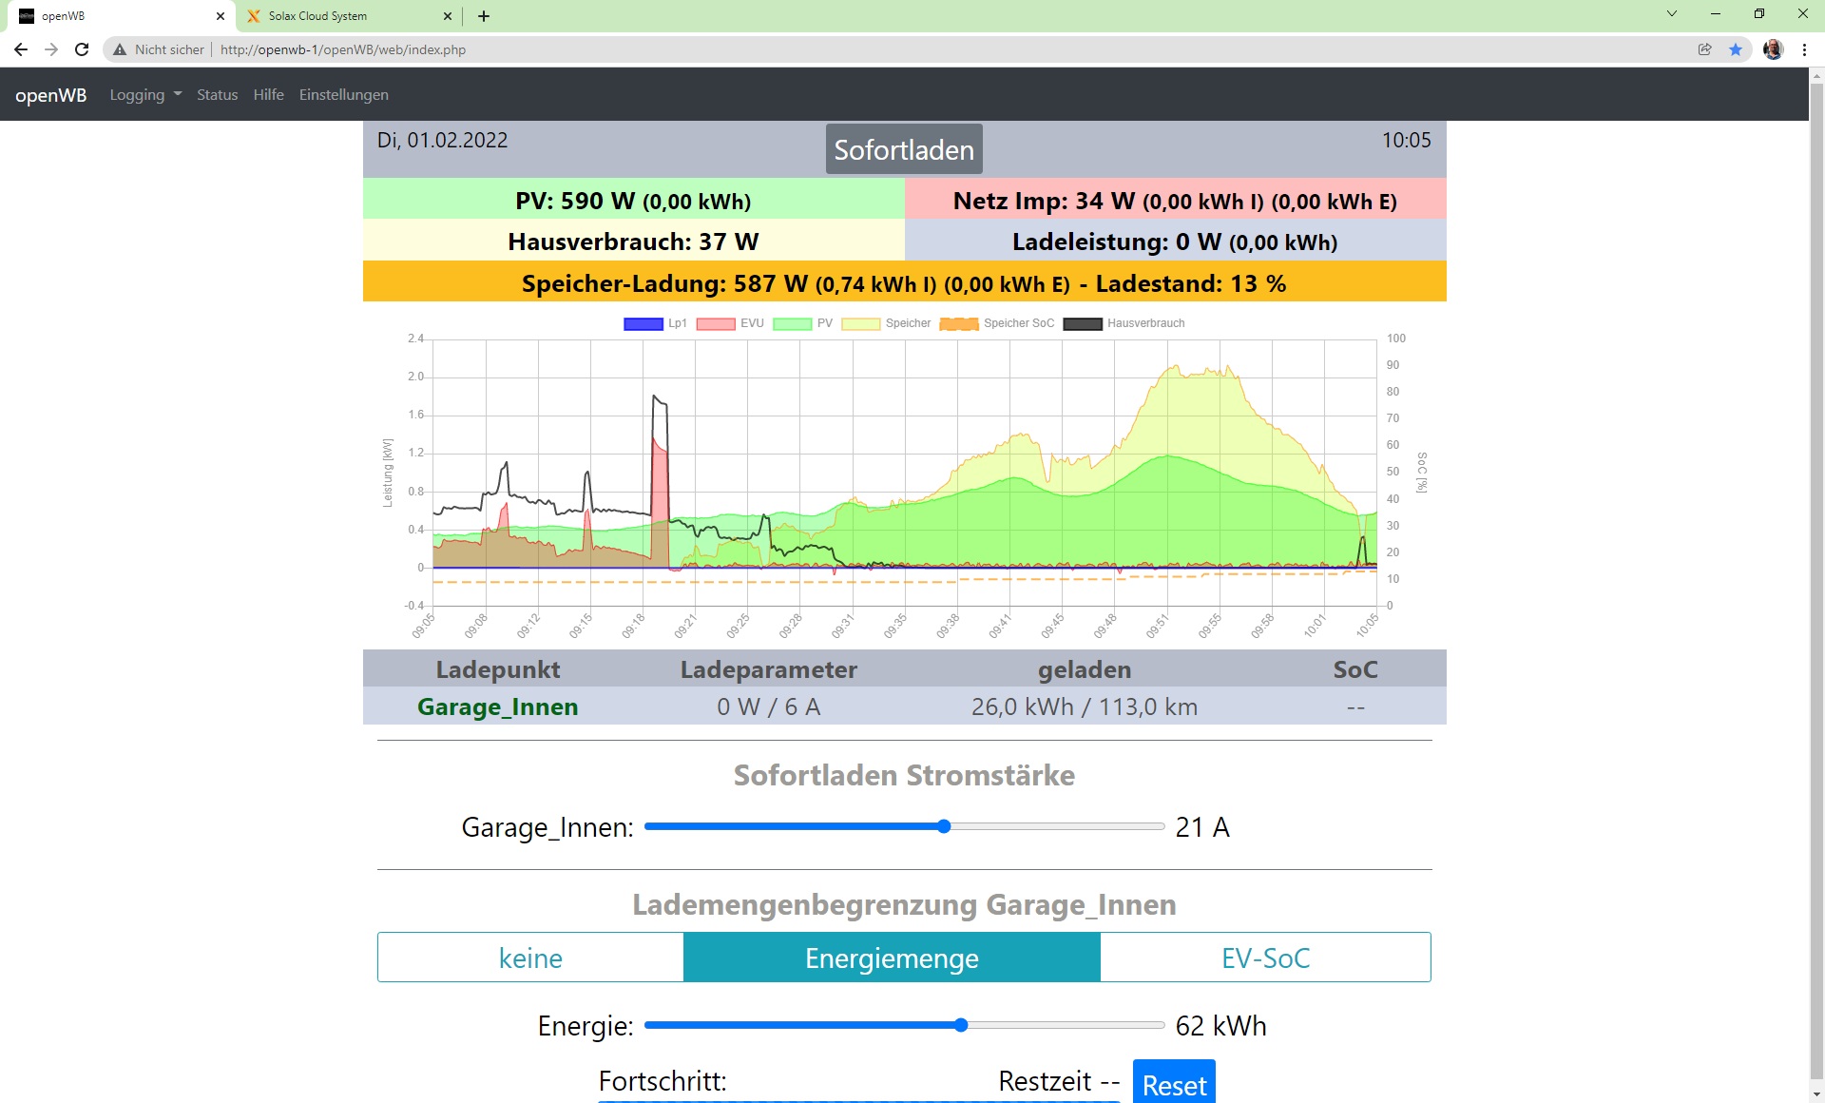The height and width of the screenshot is (1103, 1825).
Task: Click the user profile avatar icon
Action: [1773, 49]
